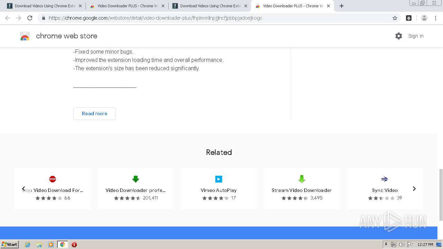The height and width of the screenshot is (249, 443).
Task: Click Sync Video star rating
Action: (x=381, y=198)
